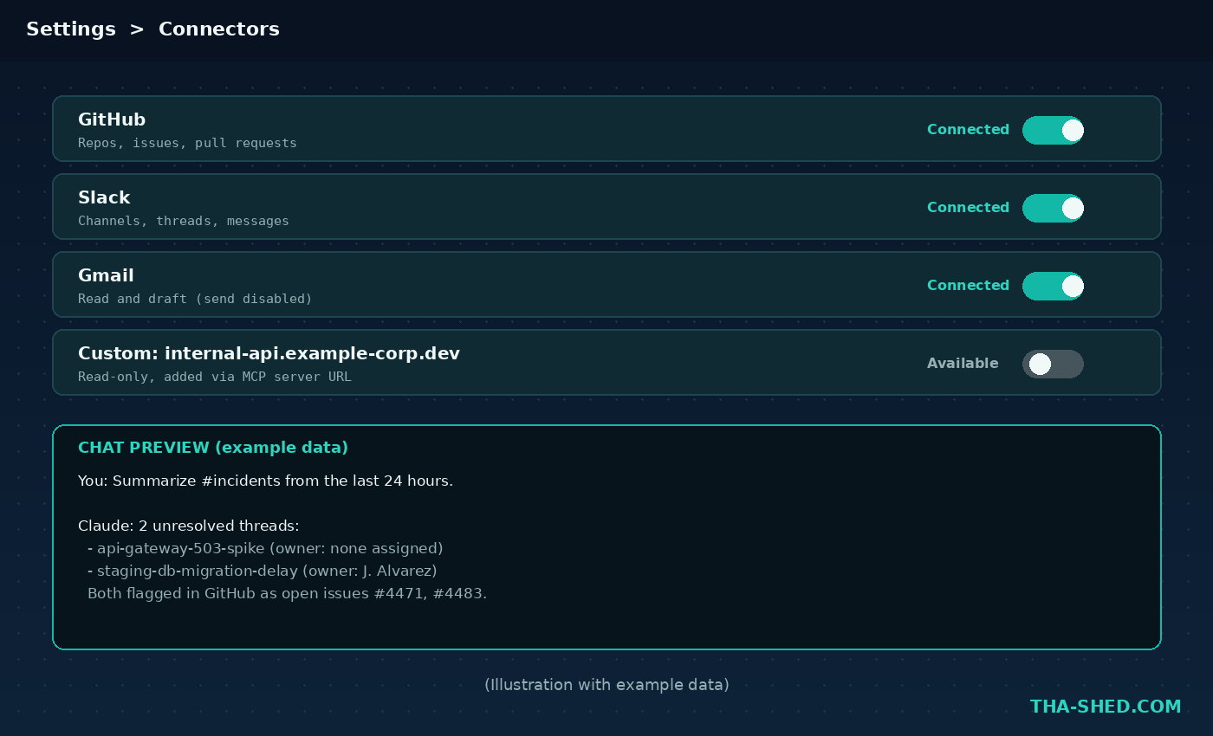Viewport: 1213px width, 736px height.
Task: Turn off the Slack connector switch
Action: pyautogui.click(x=1053, y=208)
